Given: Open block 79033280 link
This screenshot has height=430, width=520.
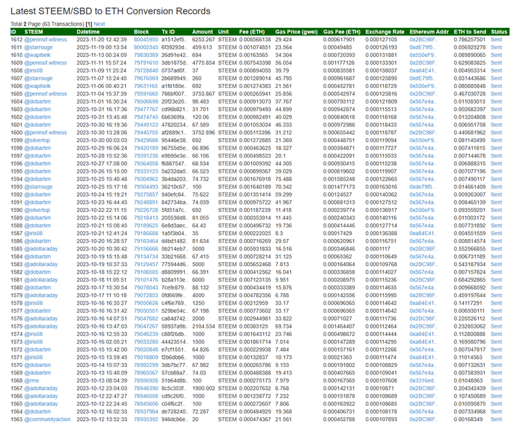Looking at the screenshot, I should tap(146, 342).
